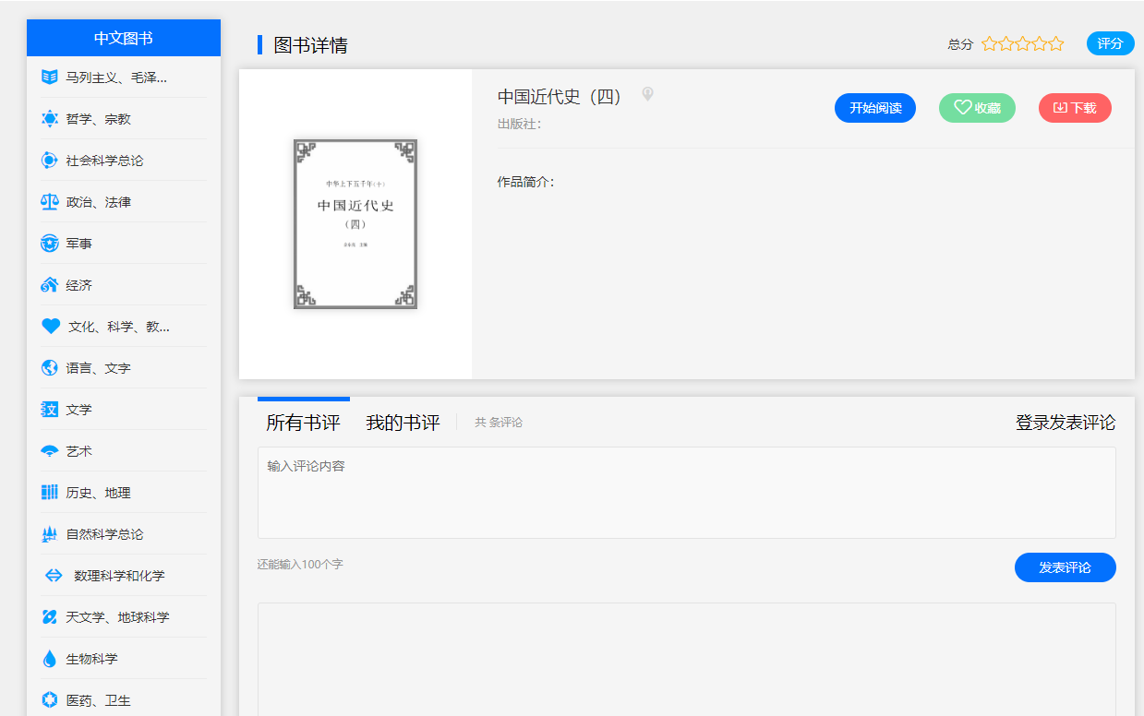1144x716 pixels.
Task: Click the 登录发表评论 link
Action: [x=1065, y=423]
